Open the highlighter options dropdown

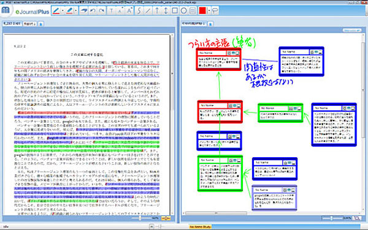tap(76, 11)
